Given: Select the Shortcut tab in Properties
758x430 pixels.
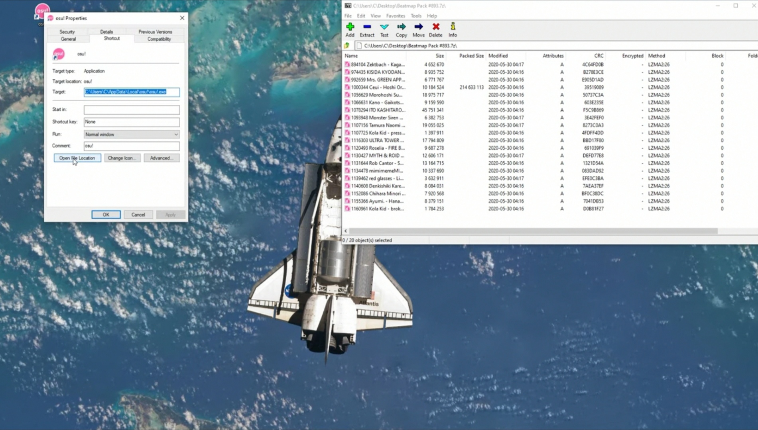Looking at the screenshot, I should (112, 38).
